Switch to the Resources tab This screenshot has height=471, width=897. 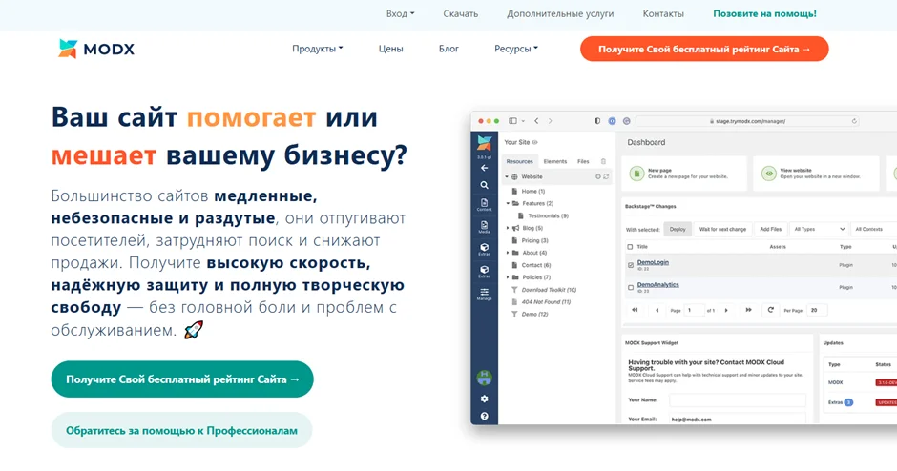[x=519, y=162]
